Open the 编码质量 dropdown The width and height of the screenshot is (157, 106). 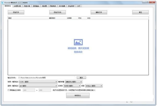coord(74,82)
